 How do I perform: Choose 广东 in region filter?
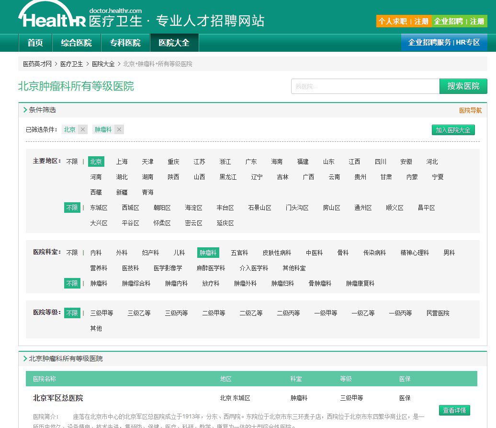pos(251,162)
